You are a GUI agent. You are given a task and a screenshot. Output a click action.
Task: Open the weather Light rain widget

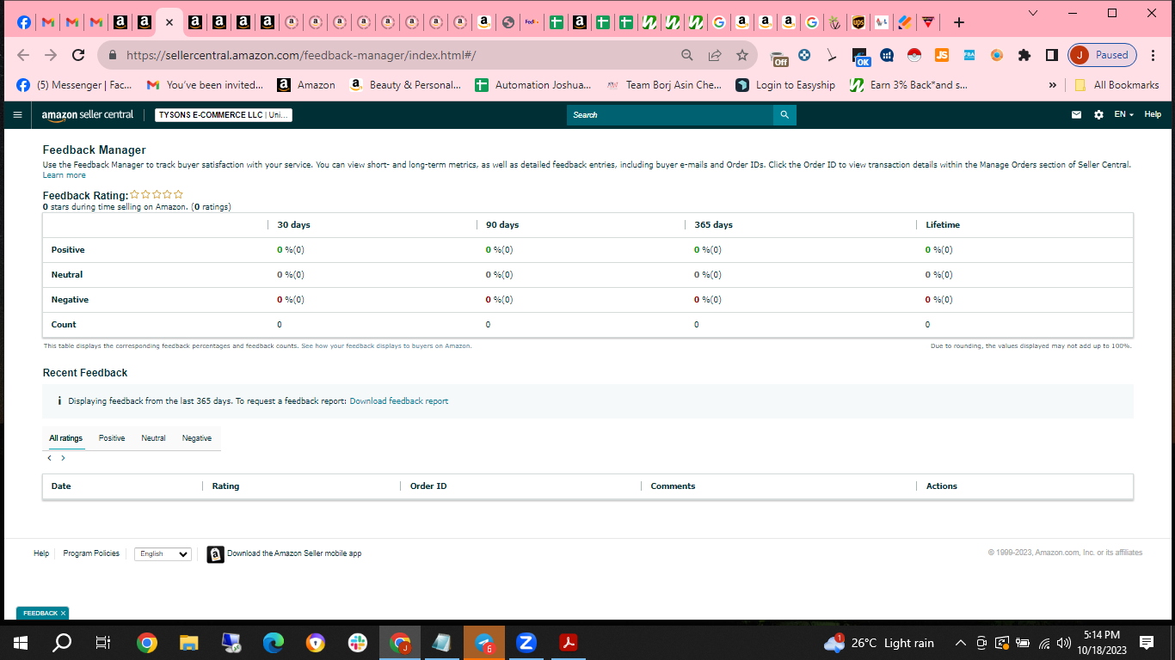tap(879, 643)
